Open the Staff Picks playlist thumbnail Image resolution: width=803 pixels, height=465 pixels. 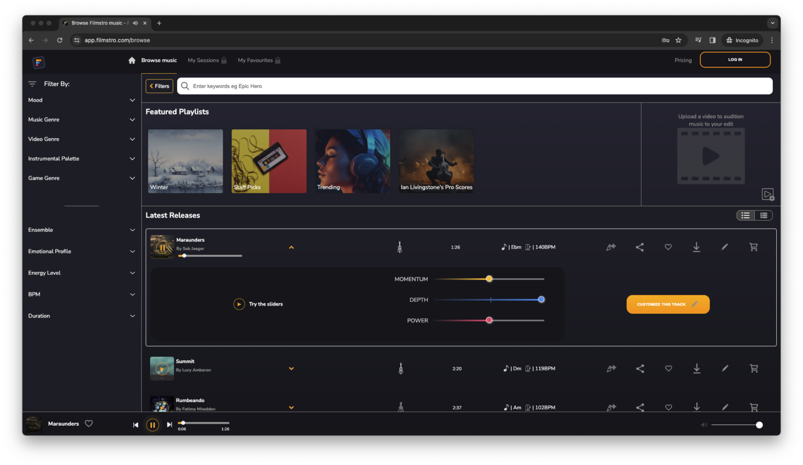click(269, 161)
